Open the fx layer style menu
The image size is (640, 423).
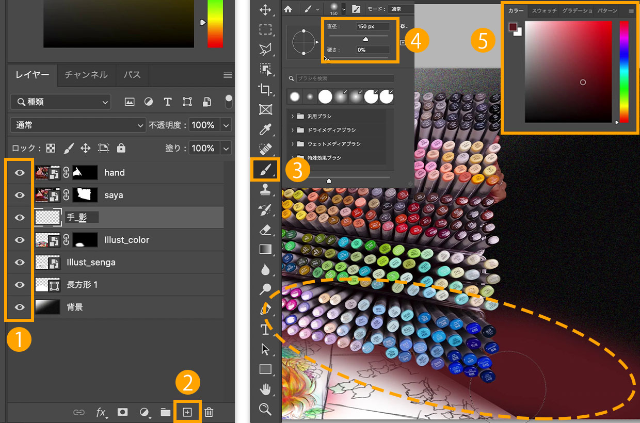pyautogui.click(x=101, y=412)
